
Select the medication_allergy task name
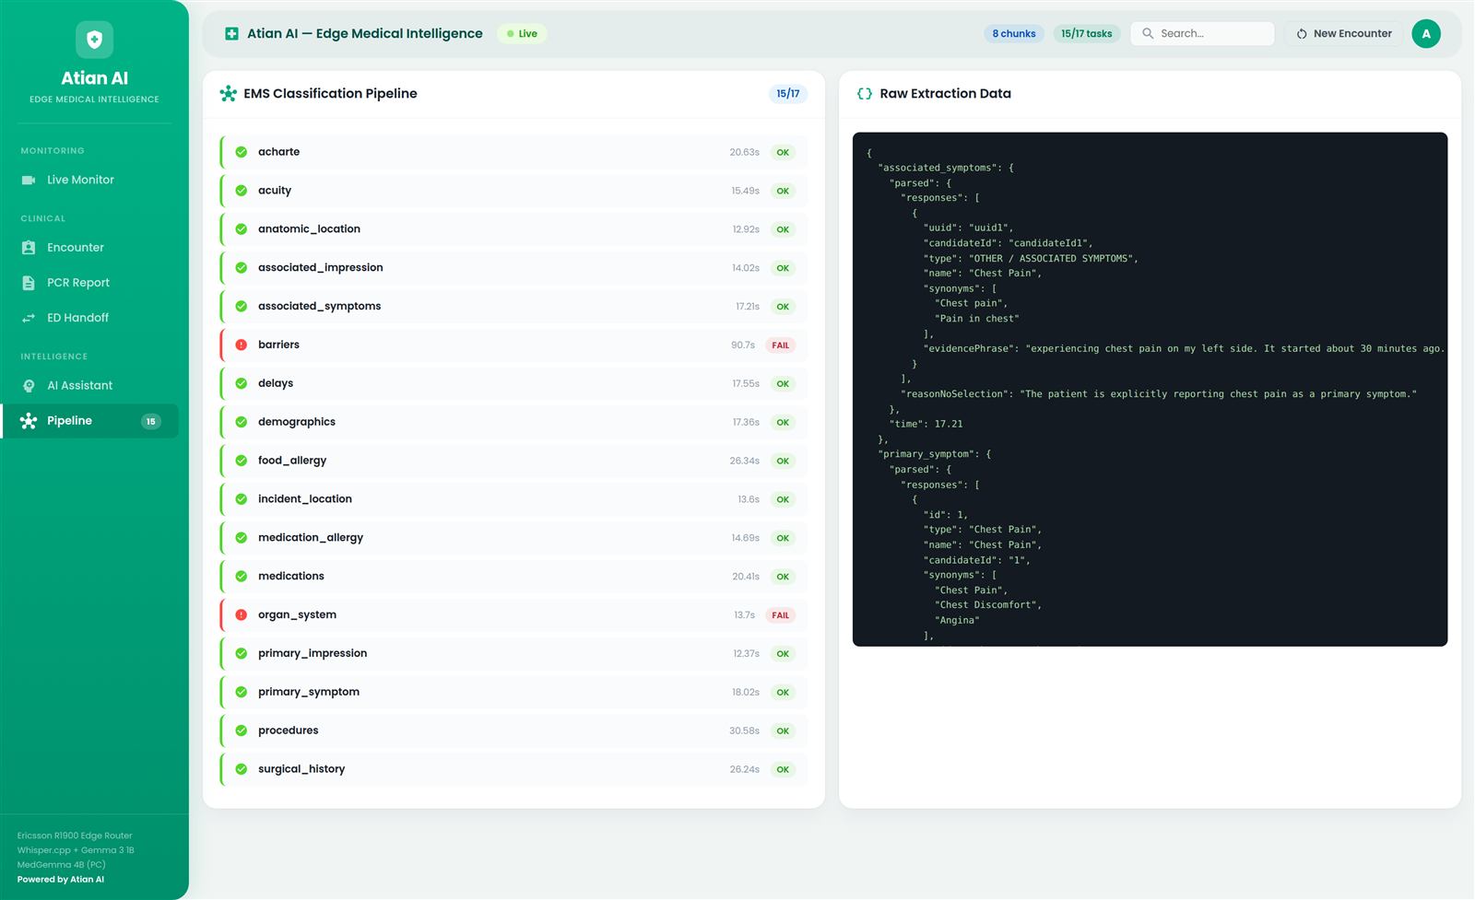[311, 537]
